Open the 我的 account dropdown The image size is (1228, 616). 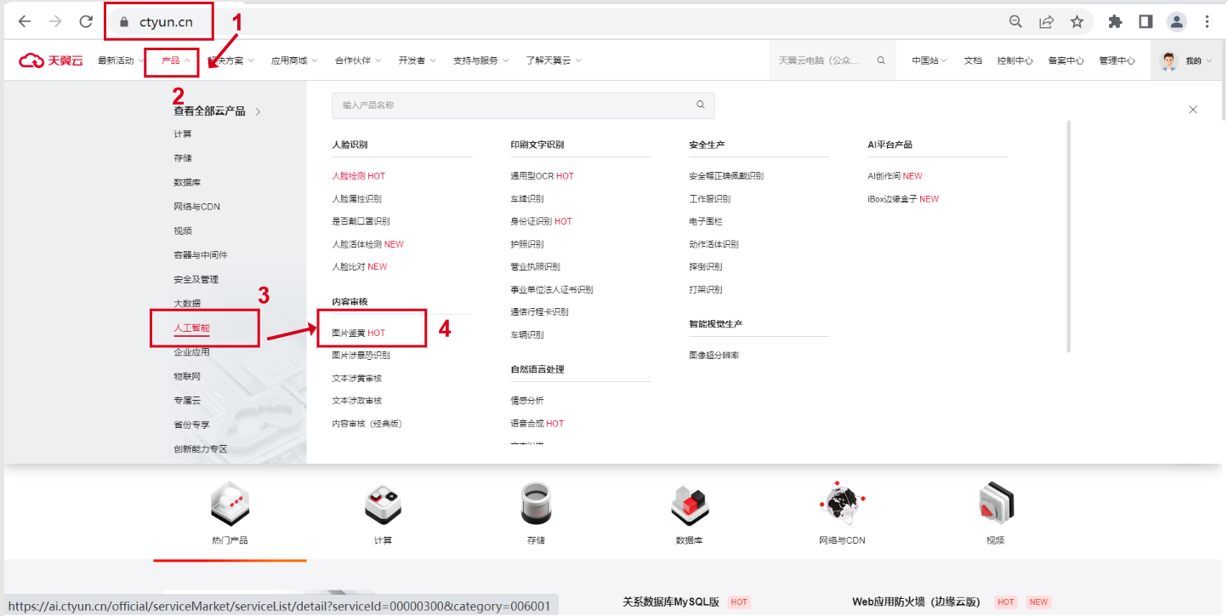point(1198,60)
